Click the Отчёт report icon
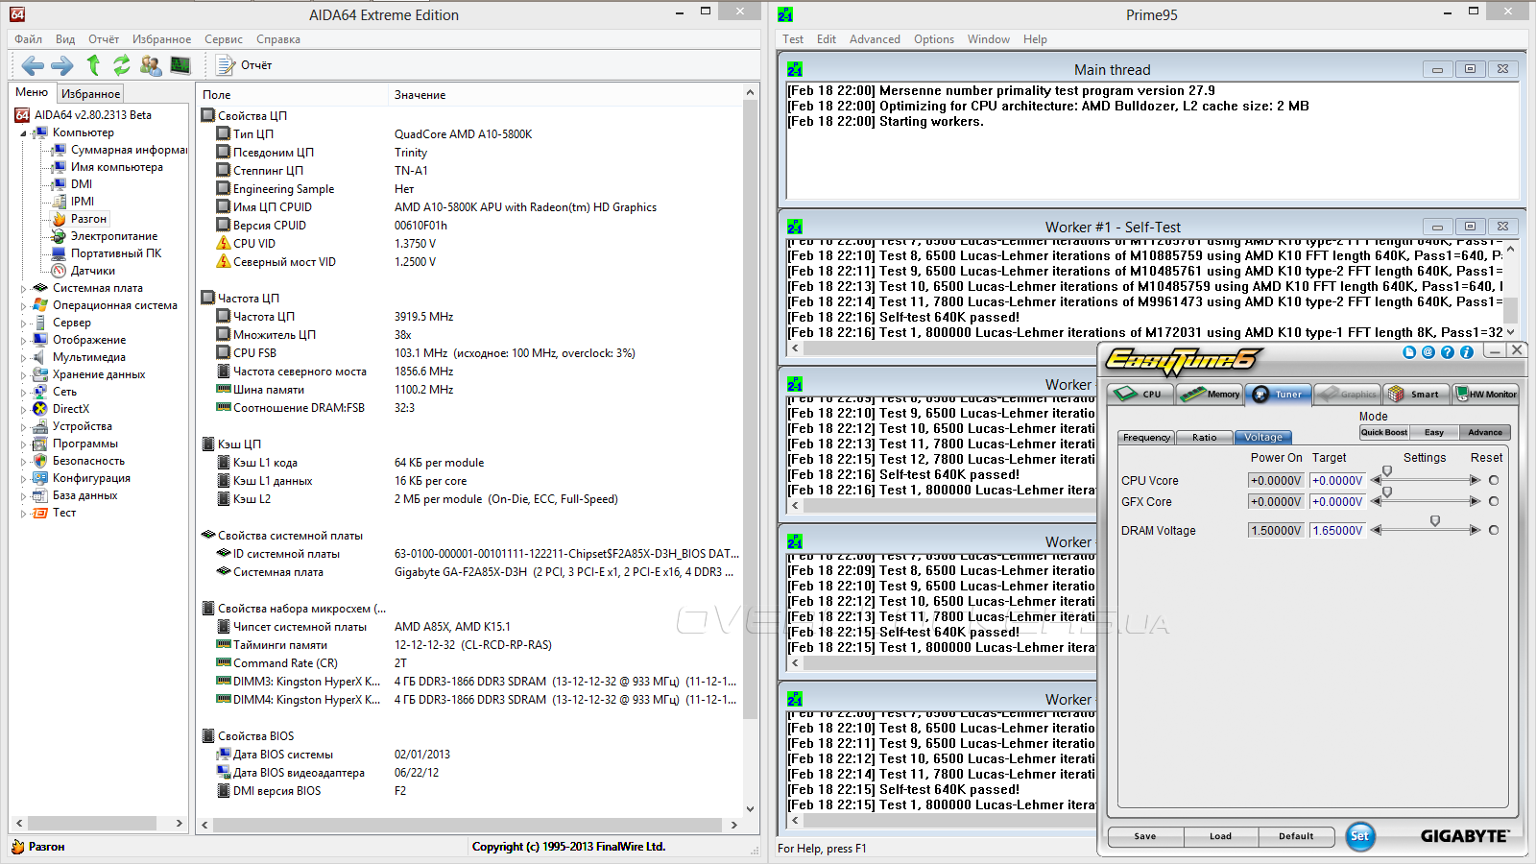This screenshot has height=864, width=1536. coord(227,65)
